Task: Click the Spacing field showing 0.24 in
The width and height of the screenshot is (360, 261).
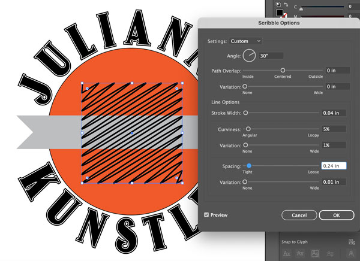Action: click(x=334, y=166)
